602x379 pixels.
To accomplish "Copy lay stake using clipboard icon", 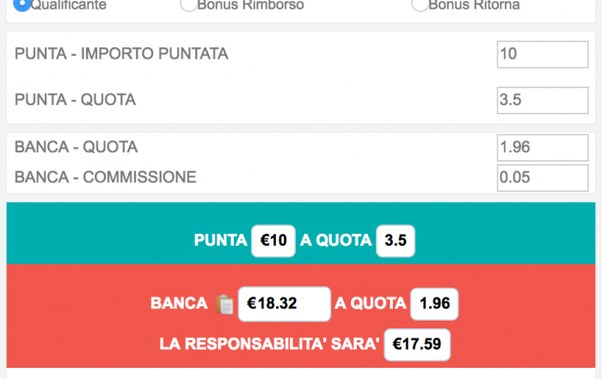I will pos(224,304).
